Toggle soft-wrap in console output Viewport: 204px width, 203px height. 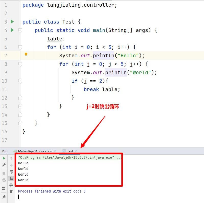(11, 172)
